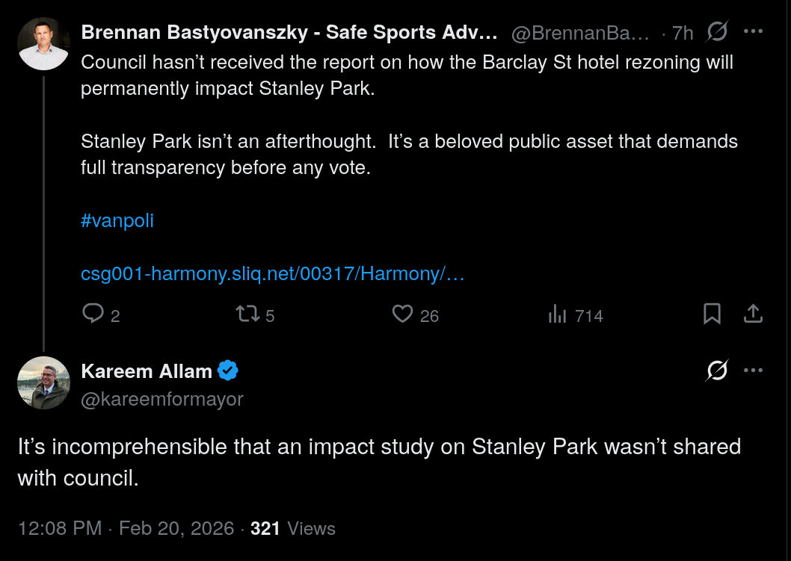791x561 pixels.
Task: Reply to Brennan's Stanley Park tweet
Action: (93, 314)
